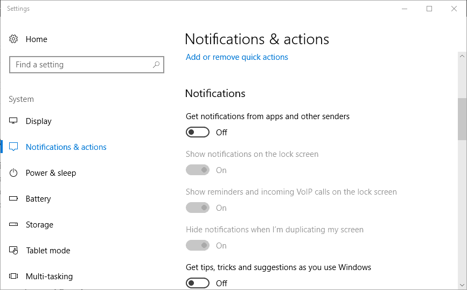Enable tips, tricks and suggestions toggle
The image size is (467, 290).
pos(198,283)
